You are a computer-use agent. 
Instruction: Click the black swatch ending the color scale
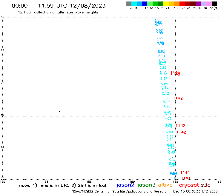coord(214,4)
